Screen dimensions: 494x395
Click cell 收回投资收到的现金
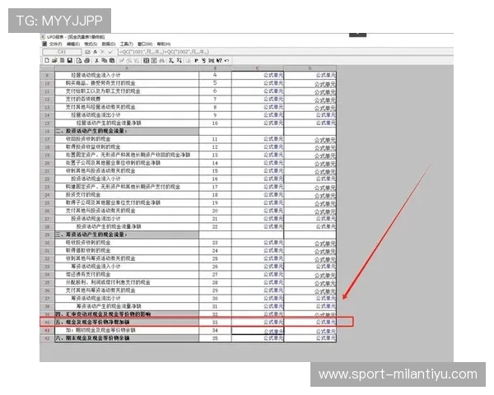click(x=127, y=139)
